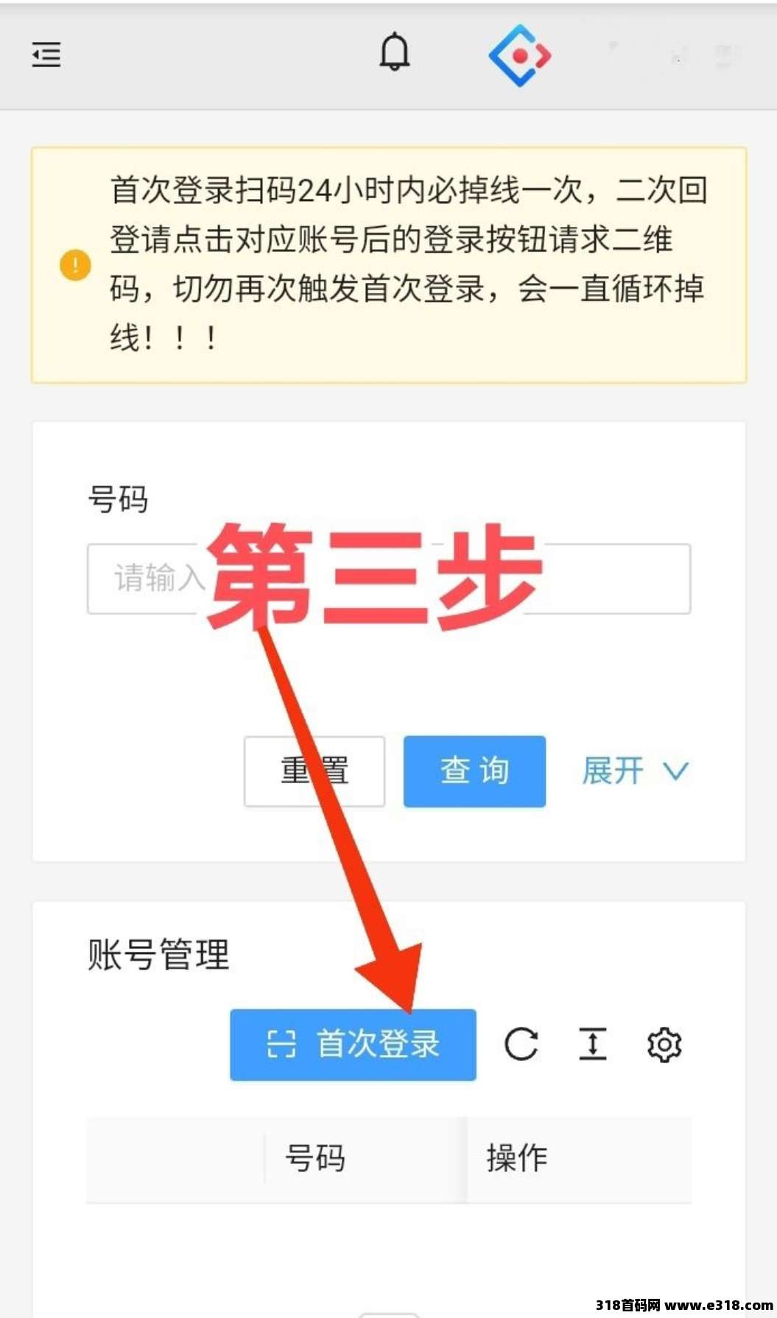
Task: Focus the 号码 input field
Action: click(x=389, y=579)
